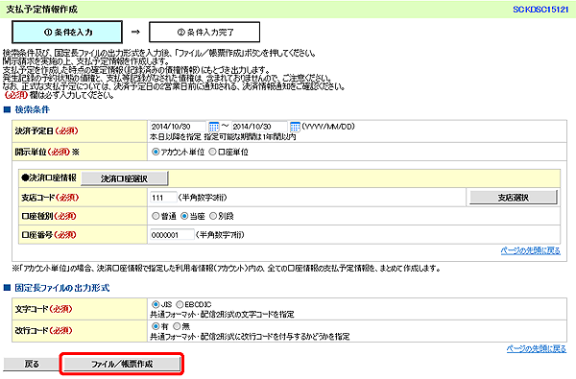Click the 固定長ファイルの出力形式 heading
Screen dimensions: 576x379
click(62, 288)
